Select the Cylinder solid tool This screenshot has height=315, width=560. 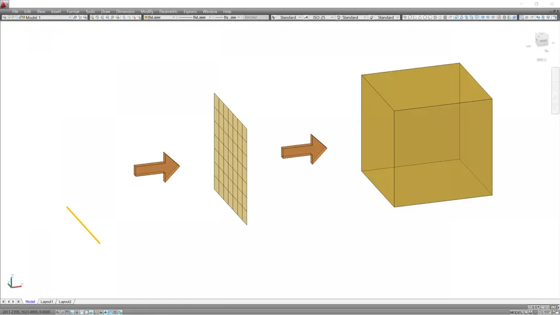tap(430, 17)
